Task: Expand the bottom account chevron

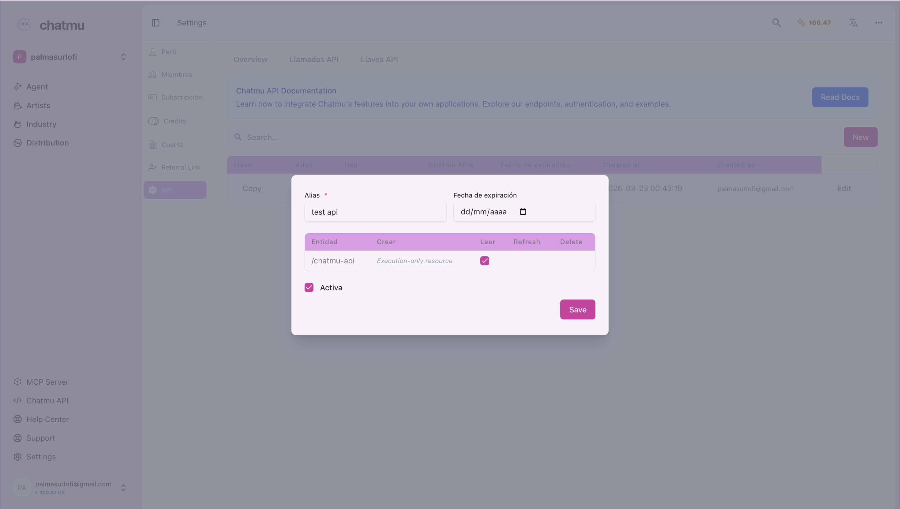Action: click(123, 487)
